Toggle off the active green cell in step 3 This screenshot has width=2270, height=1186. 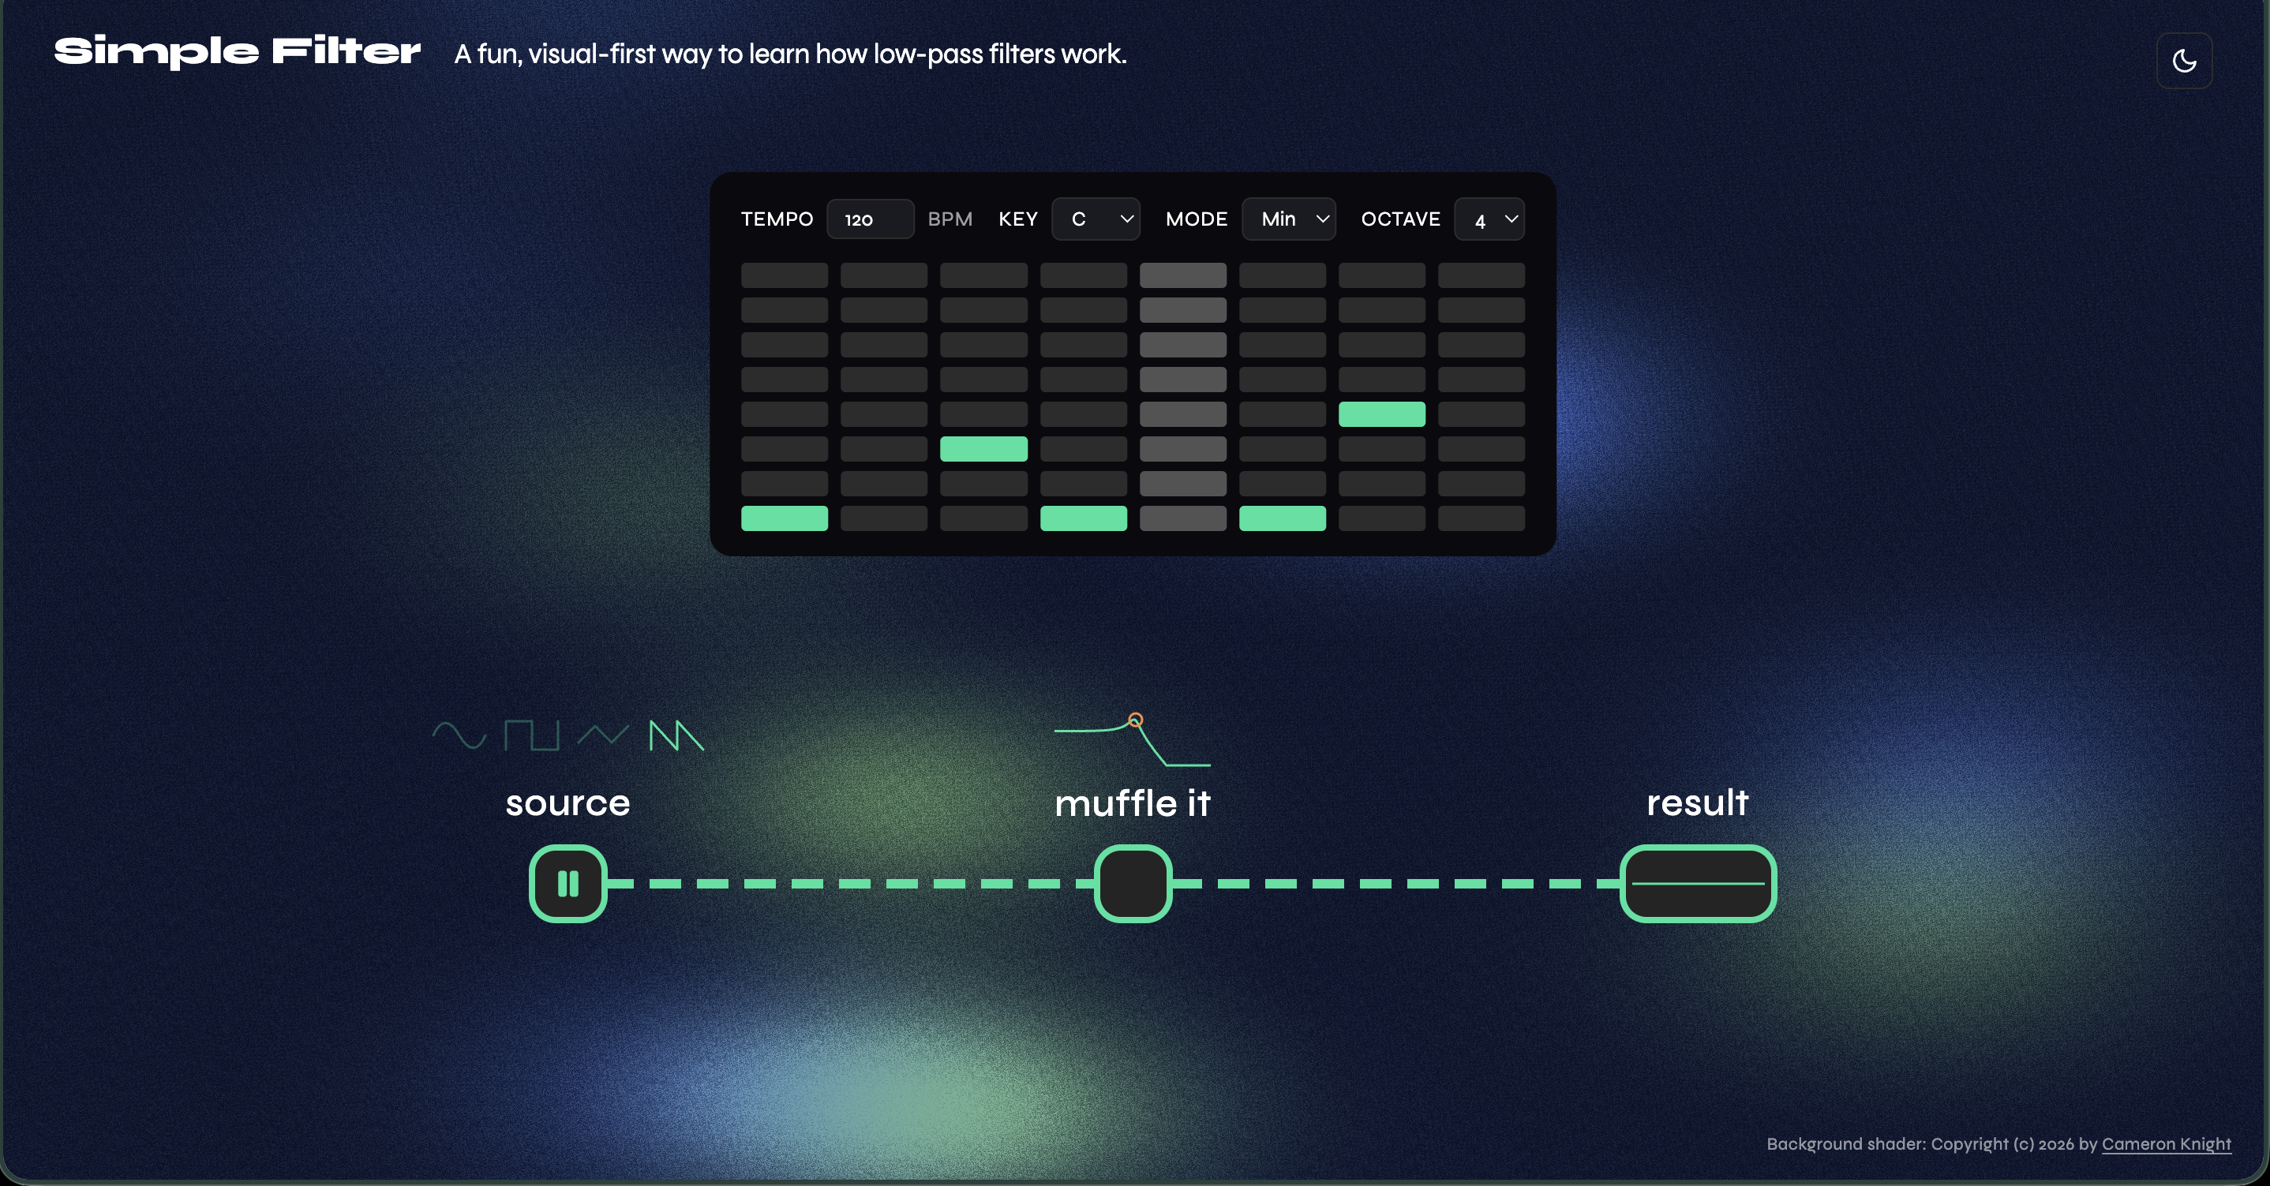tap(983, 448)
